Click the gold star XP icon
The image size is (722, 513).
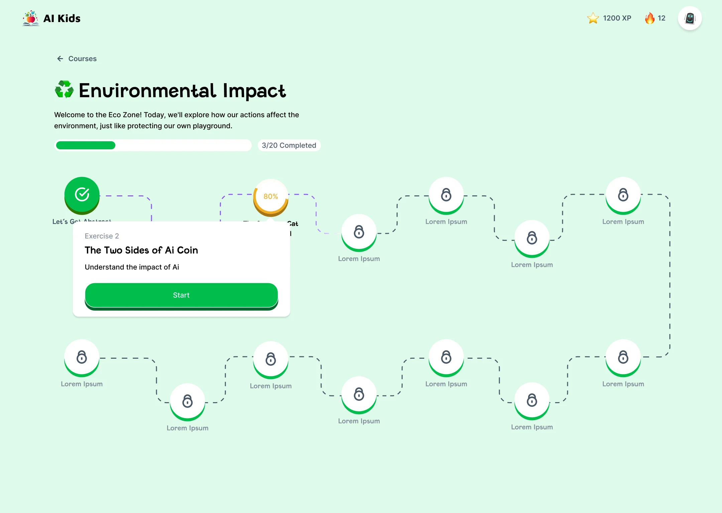click(593, 18)
